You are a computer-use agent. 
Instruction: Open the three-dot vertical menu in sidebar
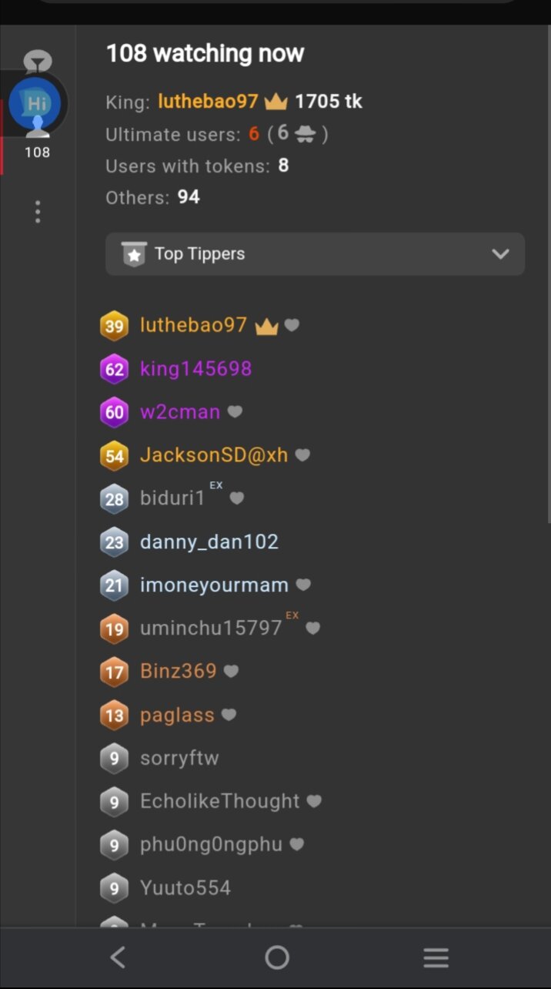click(x=37, y=212)
